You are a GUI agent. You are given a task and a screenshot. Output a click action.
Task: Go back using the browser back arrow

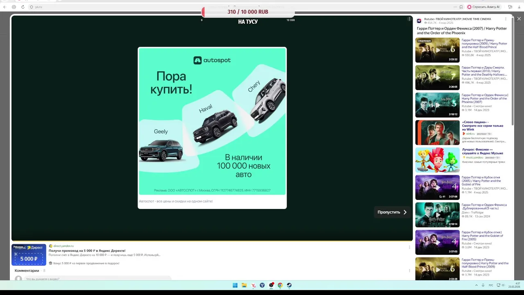coord(5,7)
